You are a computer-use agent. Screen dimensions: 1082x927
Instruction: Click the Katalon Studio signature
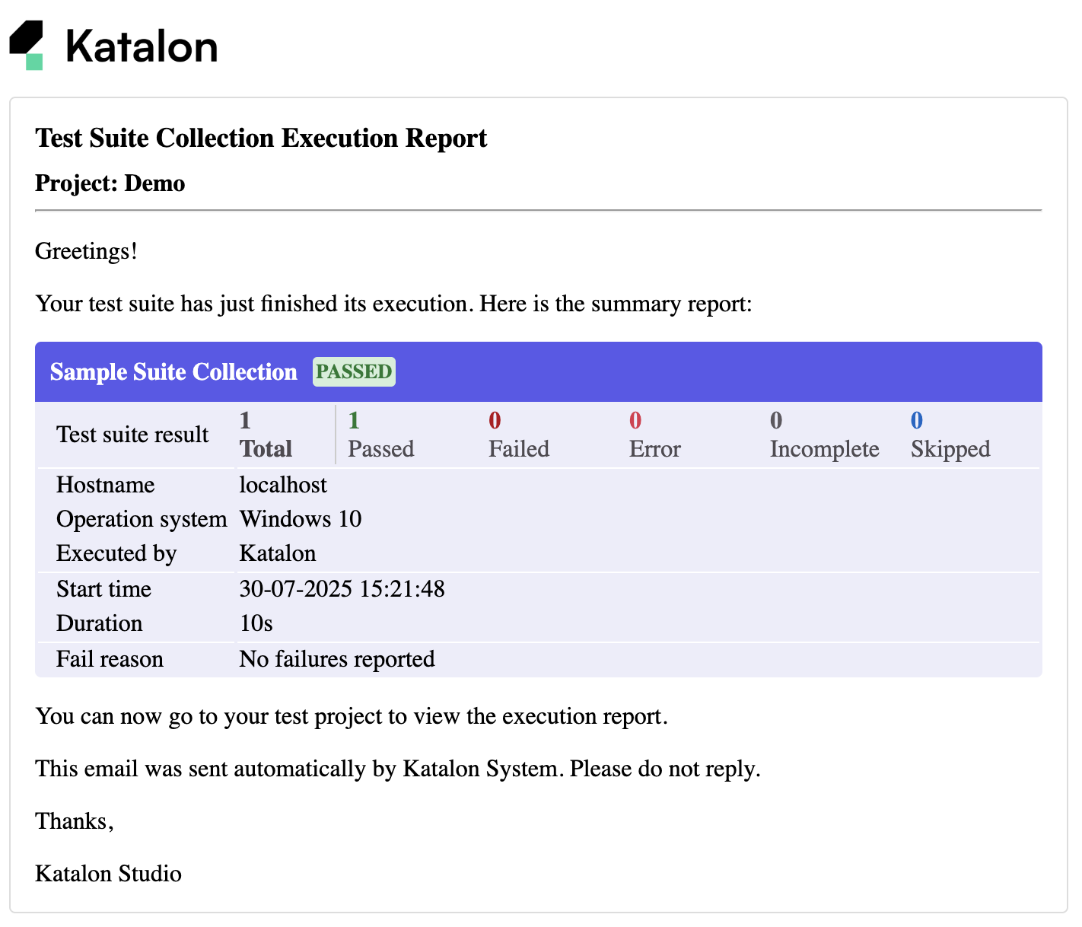[108, 874]
